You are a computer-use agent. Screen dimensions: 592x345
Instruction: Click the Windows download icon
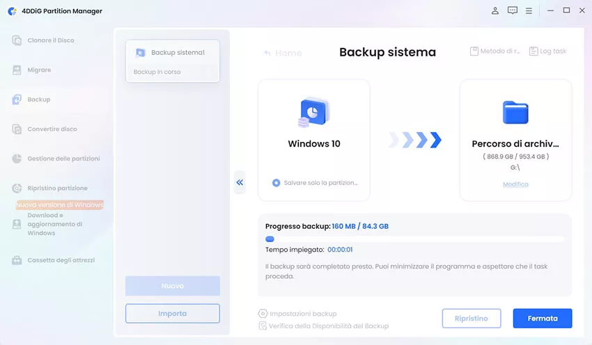[x=17, y=225]
